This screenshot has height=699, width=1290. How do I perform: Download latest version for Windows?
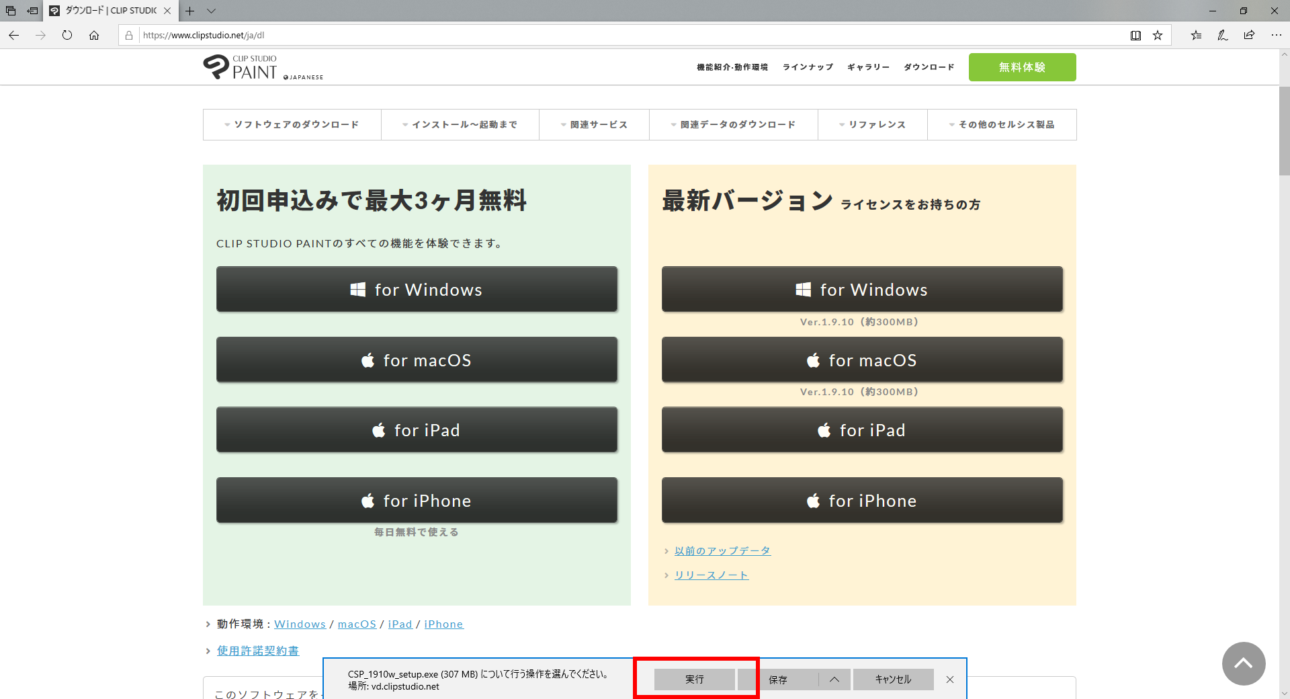pos(862,289)
